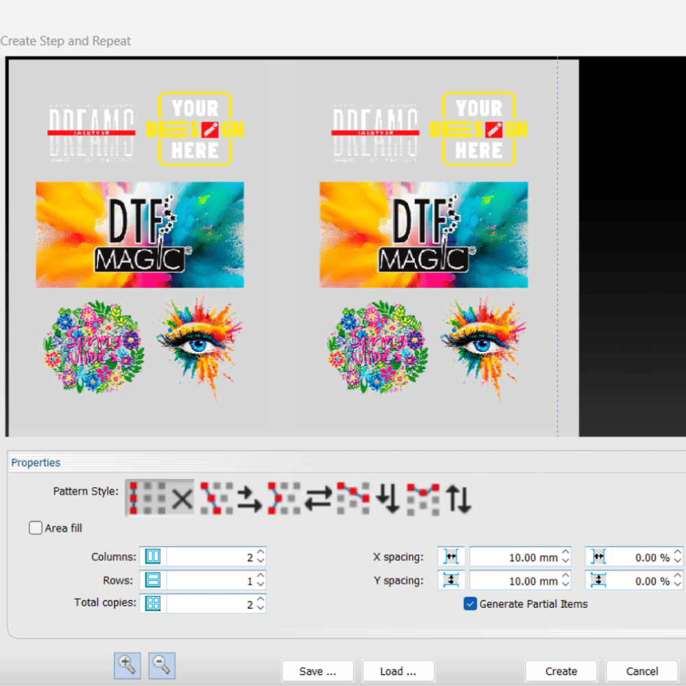Select the first pattern style with X

coord(159,497)
